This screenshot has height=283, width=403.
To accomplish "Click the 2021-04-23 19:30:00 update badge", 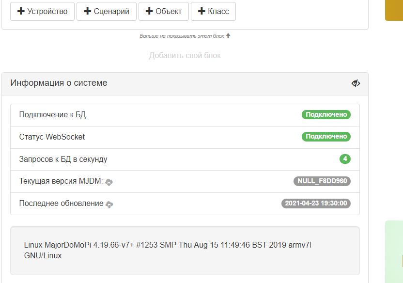I will click(316, 204).
